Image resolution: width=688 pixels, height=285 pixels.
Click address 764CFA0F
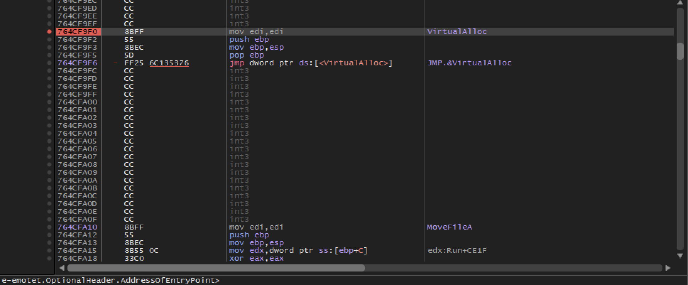[x=77, y=219]
